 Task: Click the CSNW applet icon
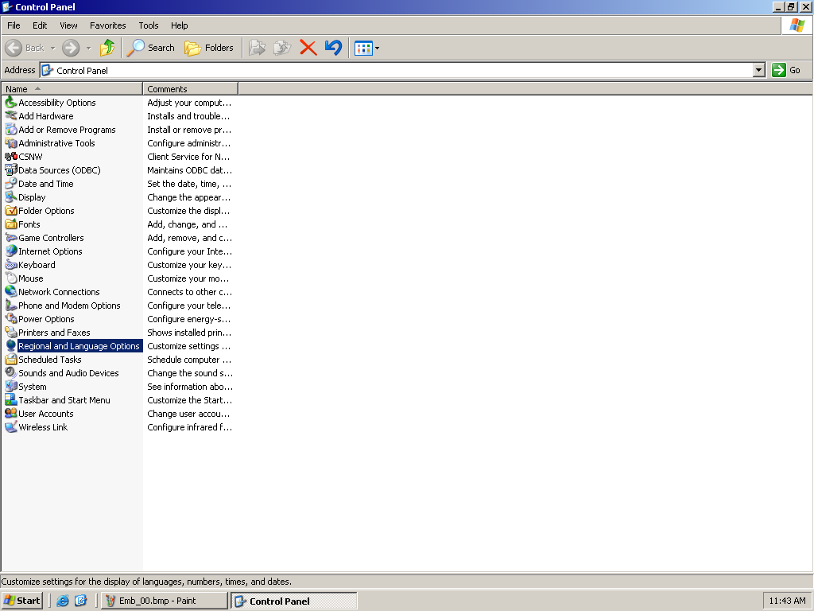point(11,157)
